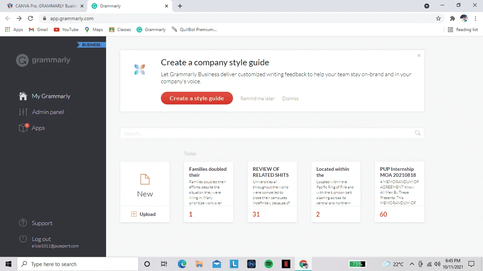Open Spotify from the taskbar
The image size is (483, 271).
[269, 264]
